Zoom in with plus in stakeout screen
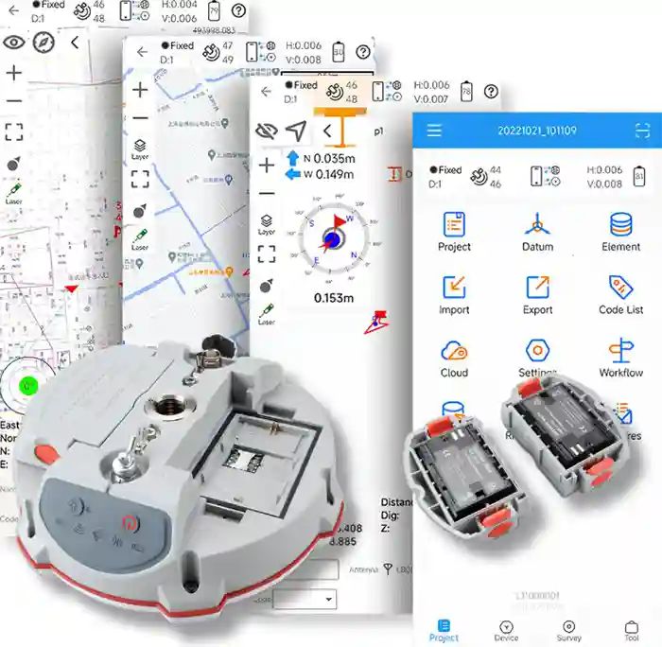Viewport: 662px width, 647px height. point(267,165)
